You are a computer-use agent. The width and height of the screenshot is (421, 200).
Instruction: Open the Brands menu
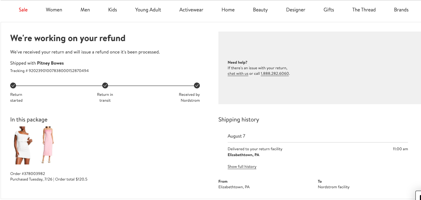pos(401,10)
